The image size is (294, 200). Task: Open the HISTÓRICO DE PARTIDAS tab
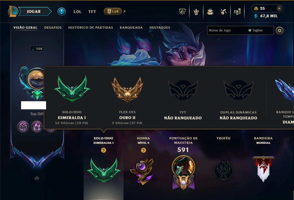pos(91,28)
